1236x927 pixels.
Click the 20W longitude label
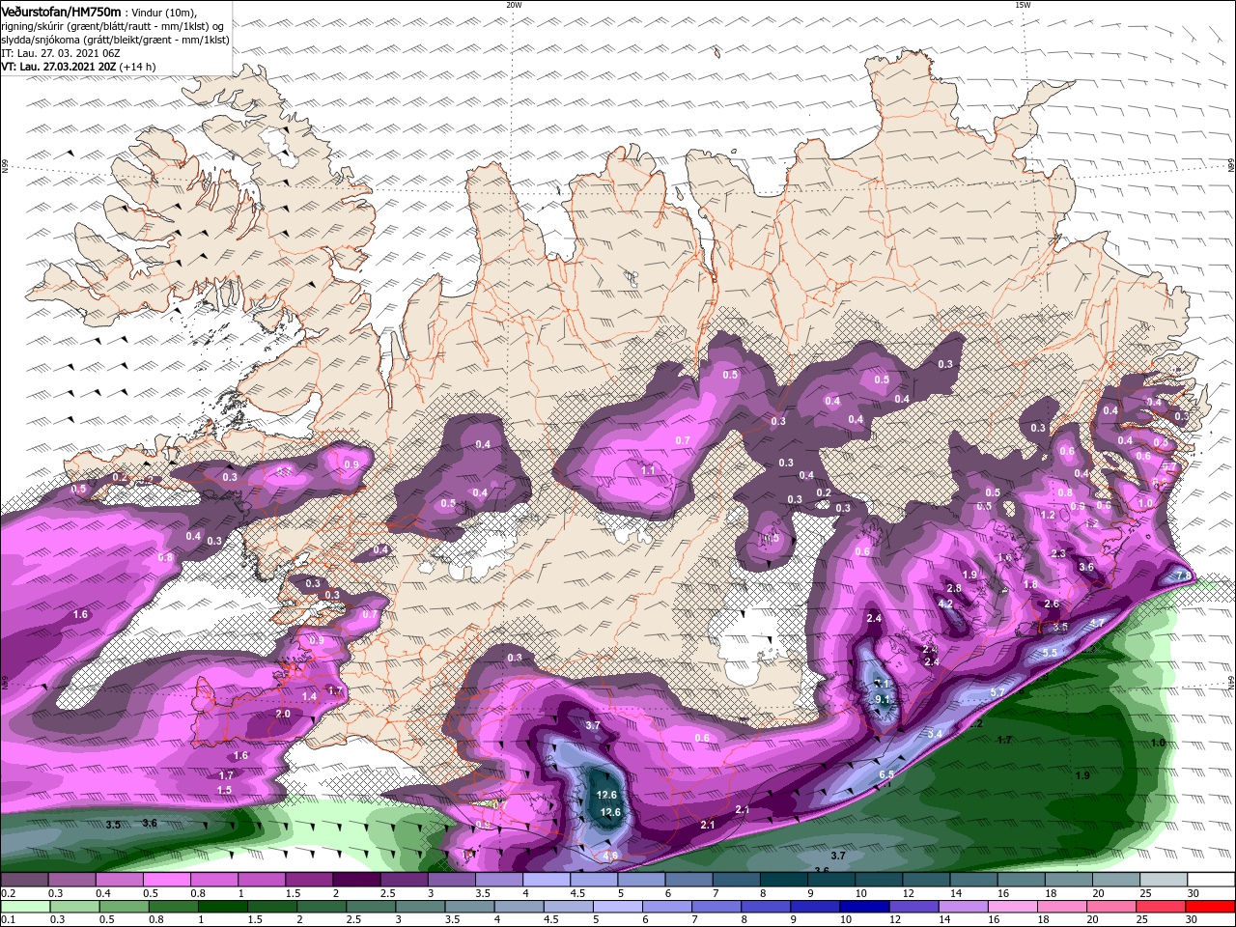[x=514, y=5]
